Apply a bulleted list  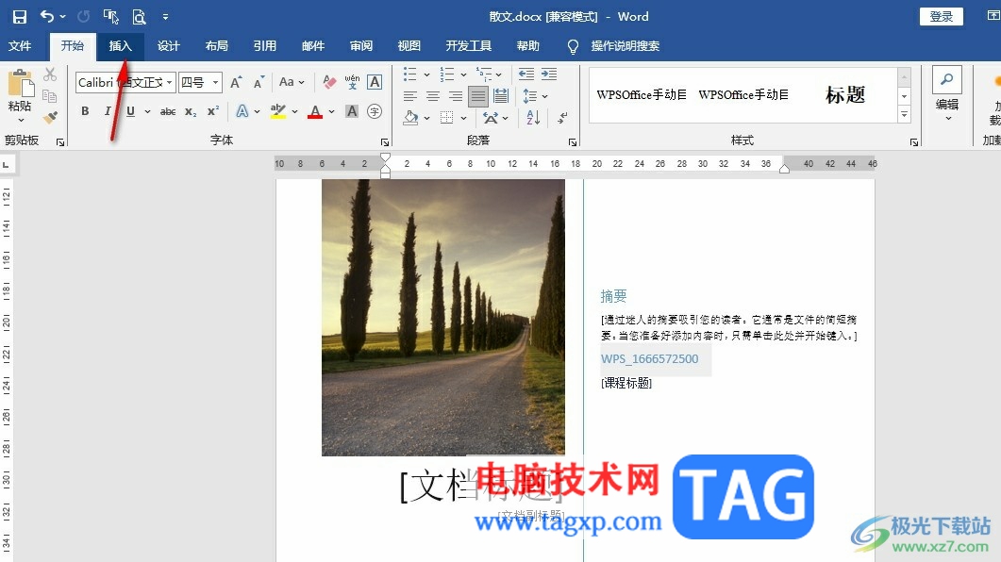coord(409,74)
